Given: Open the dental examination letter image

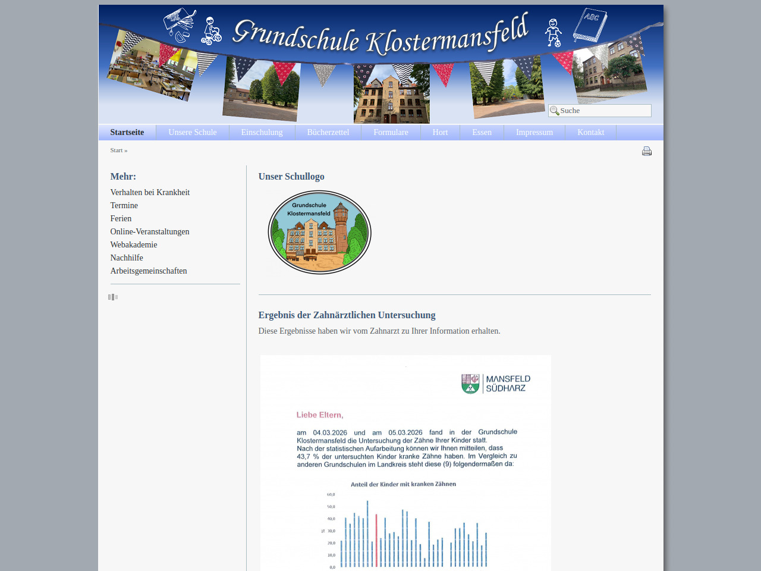Looking at the screenshot, I should click(x=405, y=463).
